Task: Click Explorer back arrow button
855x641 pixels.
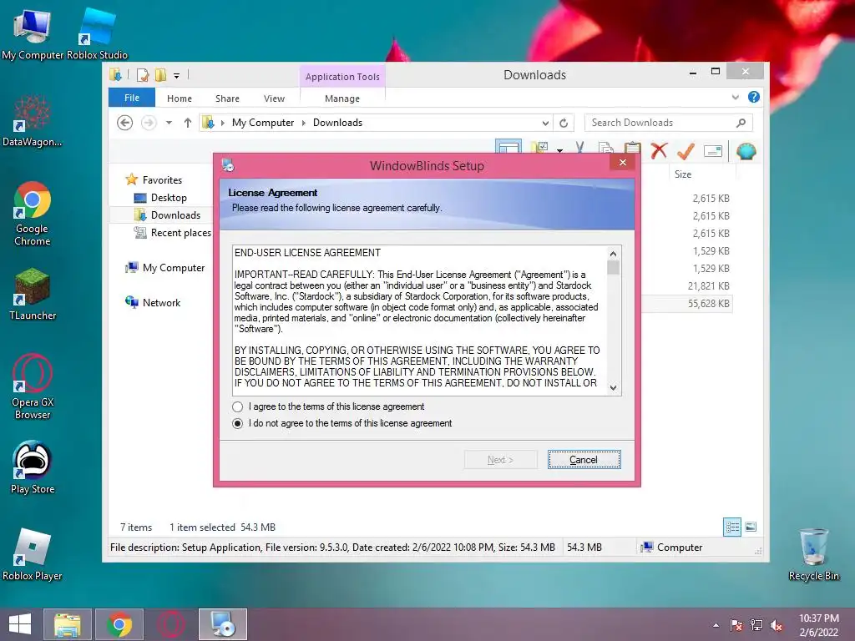Action: coord(125,123)
